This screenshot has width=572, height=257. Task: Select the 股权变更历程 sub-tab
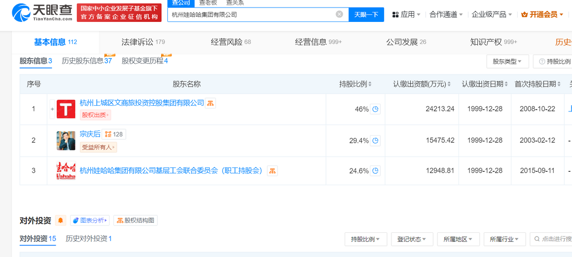[x=144, y=61]
